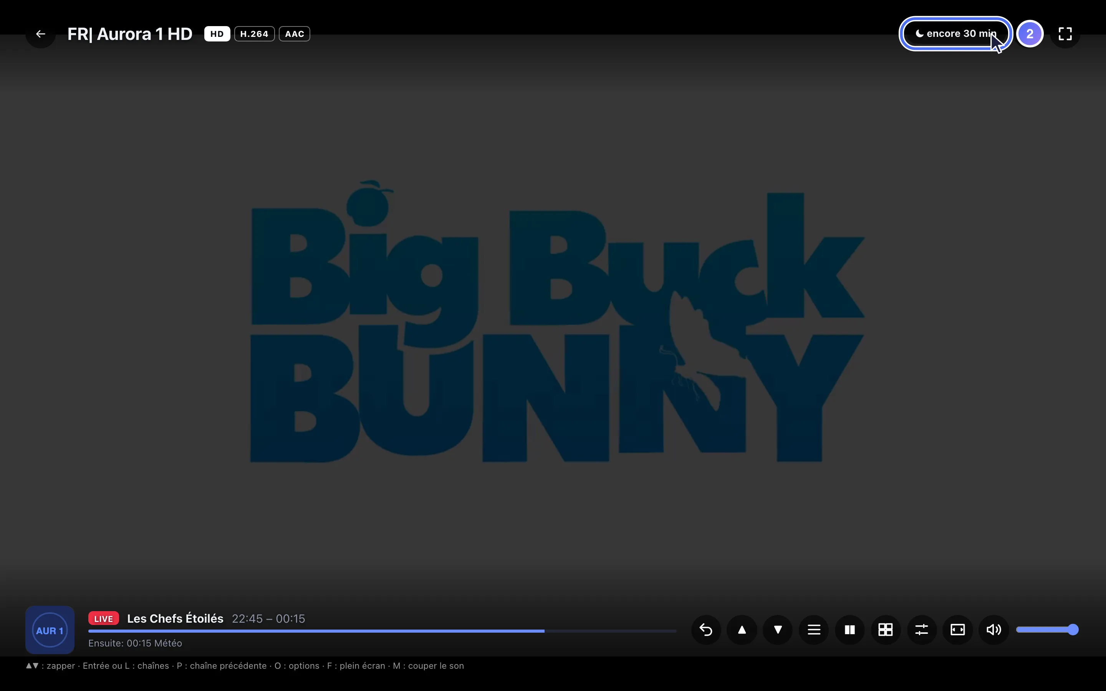Click the 'Les Chefs Étoilés' programme title
This screenshot has width=1106, height=691.
[x=175, y=618]
